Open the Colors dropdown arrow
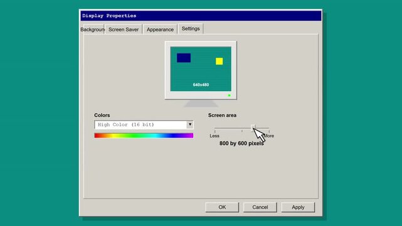 pos(190,124)
